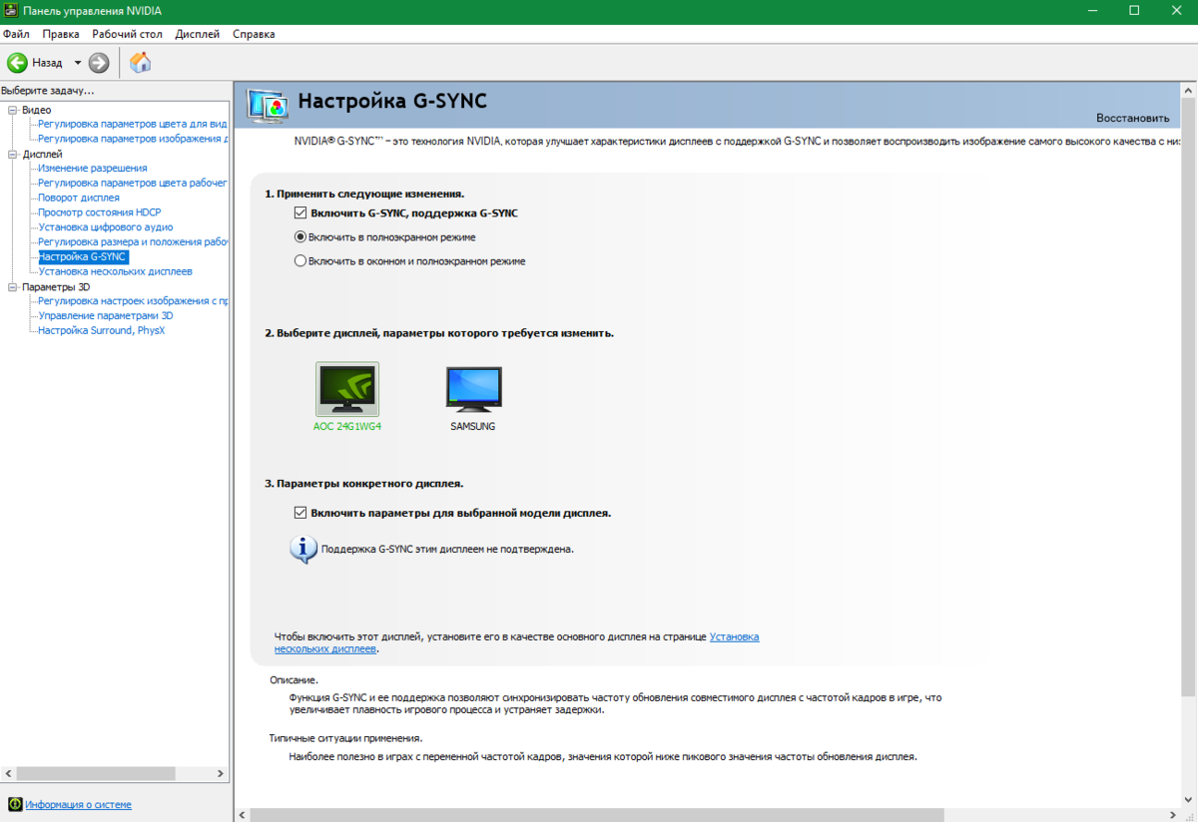Open Регулировка параметров цвета рабочего стола item
Image resolution: width=1198 pixels, height=822 pixels.
(x=133, y=184)
